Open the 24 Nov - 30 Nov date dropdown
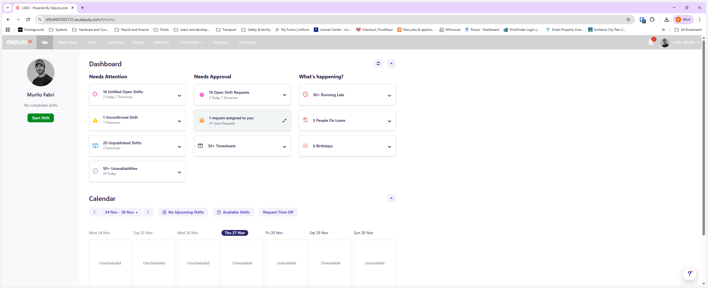 click(121, 212)
